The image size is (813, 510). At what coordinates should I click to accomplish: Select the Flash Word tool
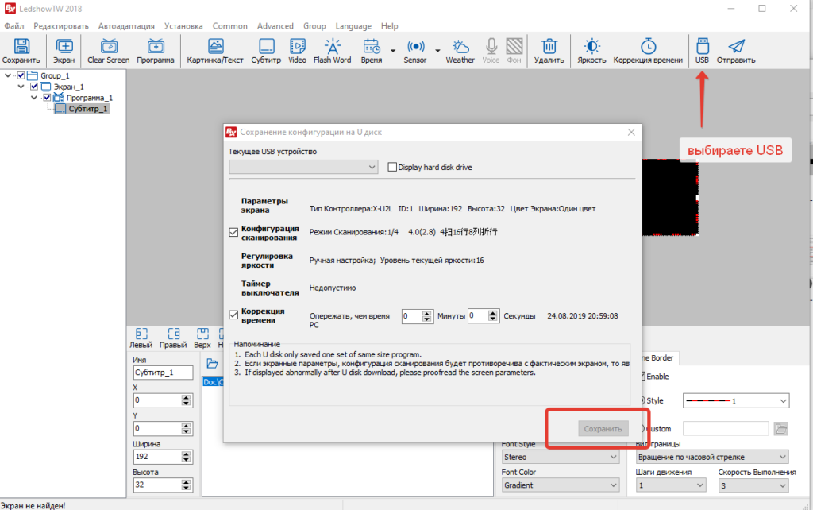(x=333, y=51)
